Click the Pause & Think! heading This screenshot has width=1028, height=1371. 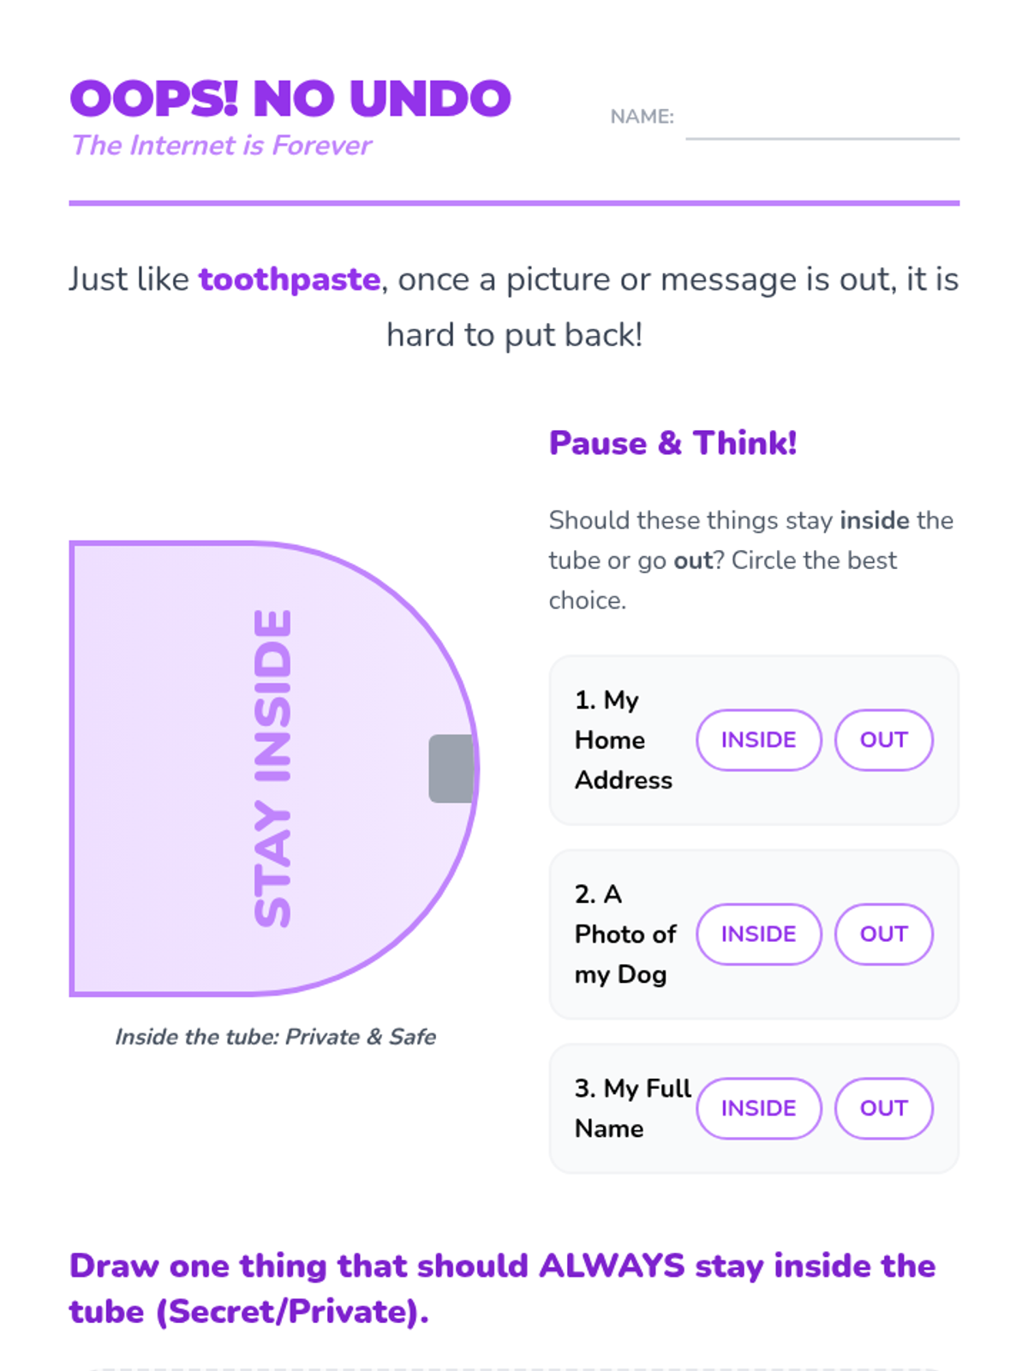pyautogui.click(x=672, y=443)
